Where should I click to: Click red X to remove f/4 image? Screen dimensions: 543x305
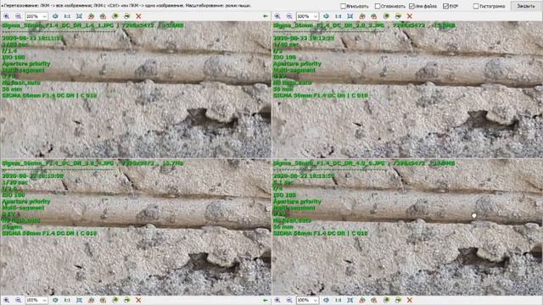tap(410, 300)
